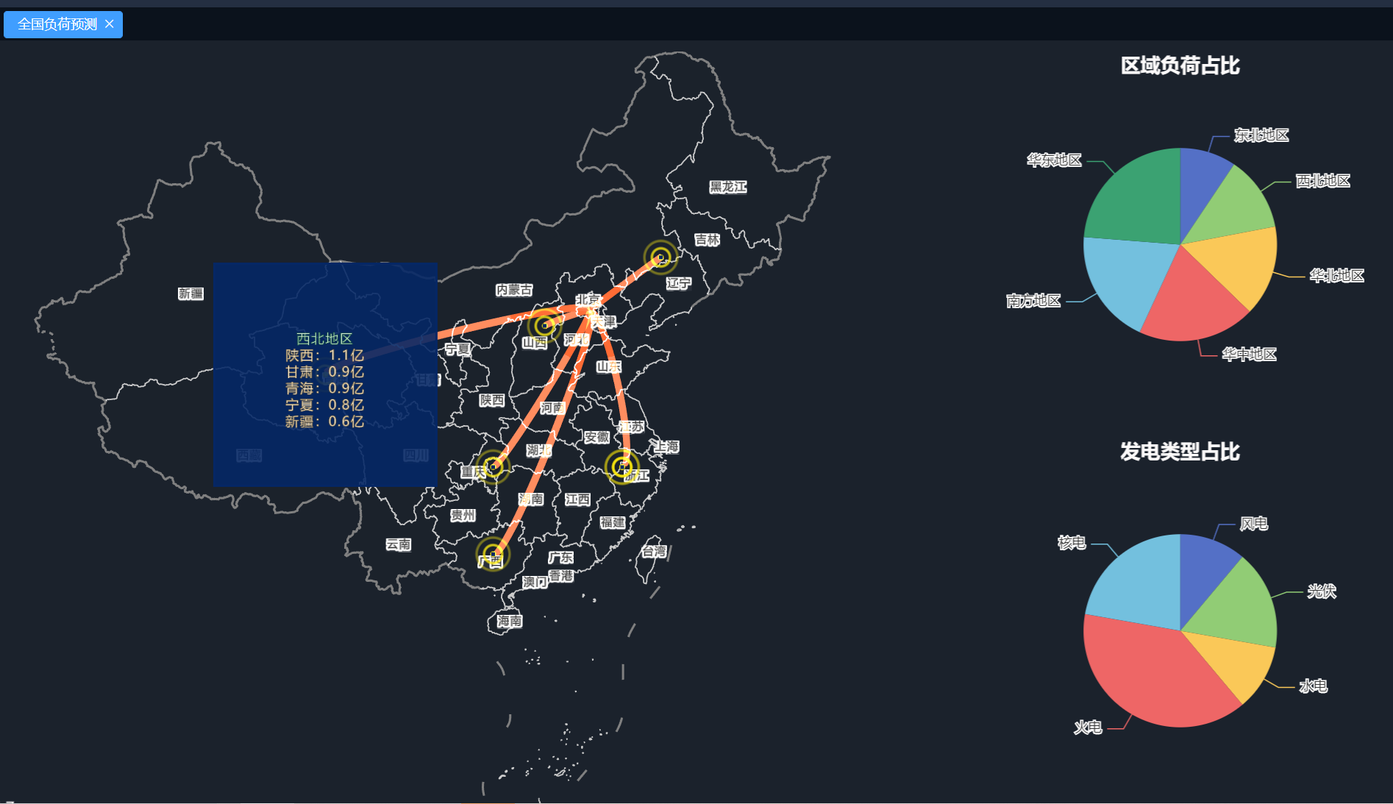This screenshot has height=804, width=1393.
Task: Click the 西北地区 tooltip box
Action: [x=325, y=375]
